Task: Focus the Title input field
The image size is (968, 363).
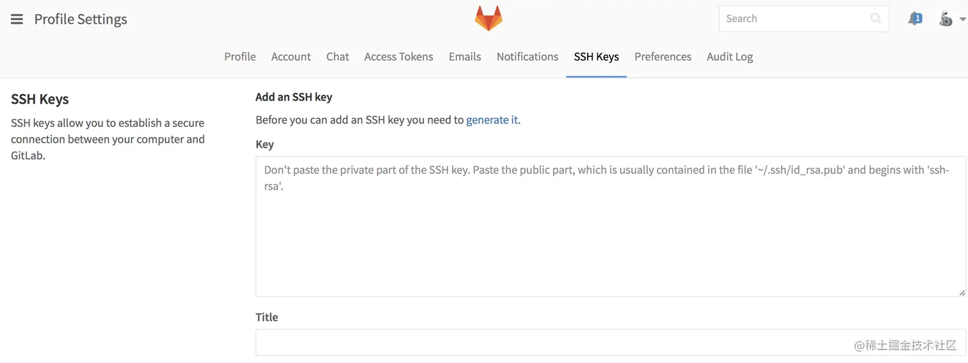Action: point(551,343)
